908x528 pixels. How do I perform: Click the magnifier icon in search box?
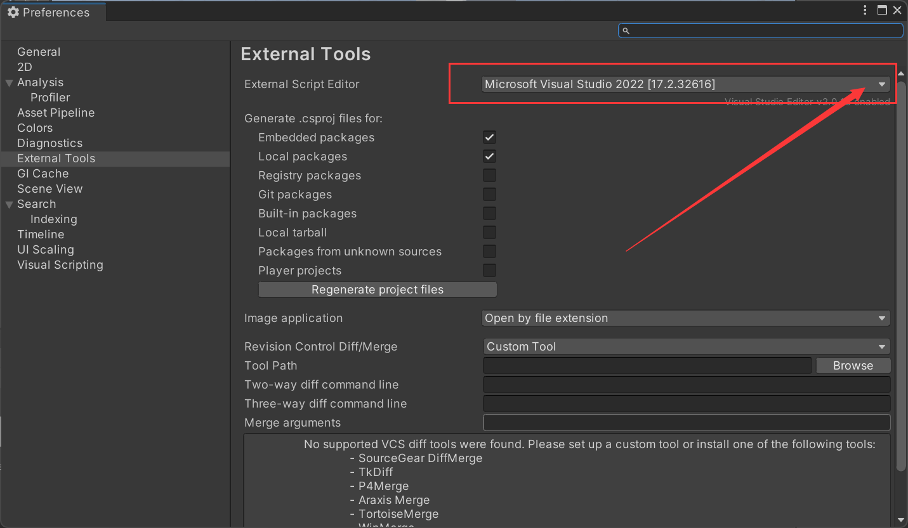coord(626,30)
